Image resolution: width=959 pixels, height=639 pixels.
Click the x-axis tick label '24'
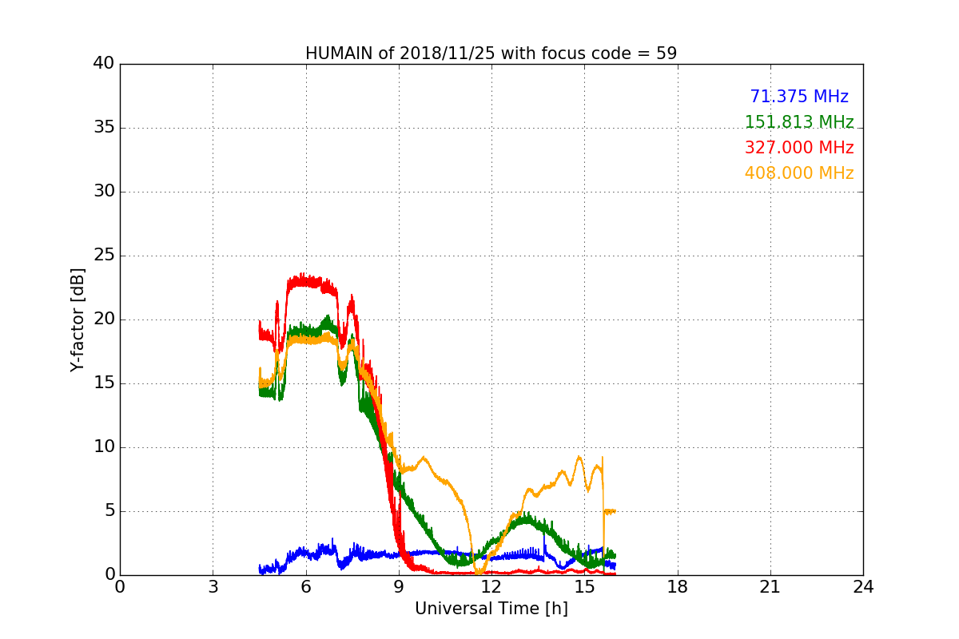pos(863,587)
